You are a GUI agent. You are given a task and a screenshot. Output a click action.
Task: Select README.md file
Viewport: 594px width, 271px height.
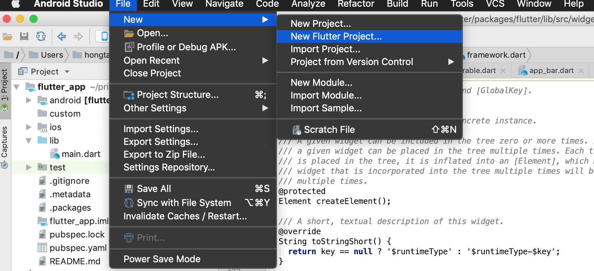[x=75, y=261]
